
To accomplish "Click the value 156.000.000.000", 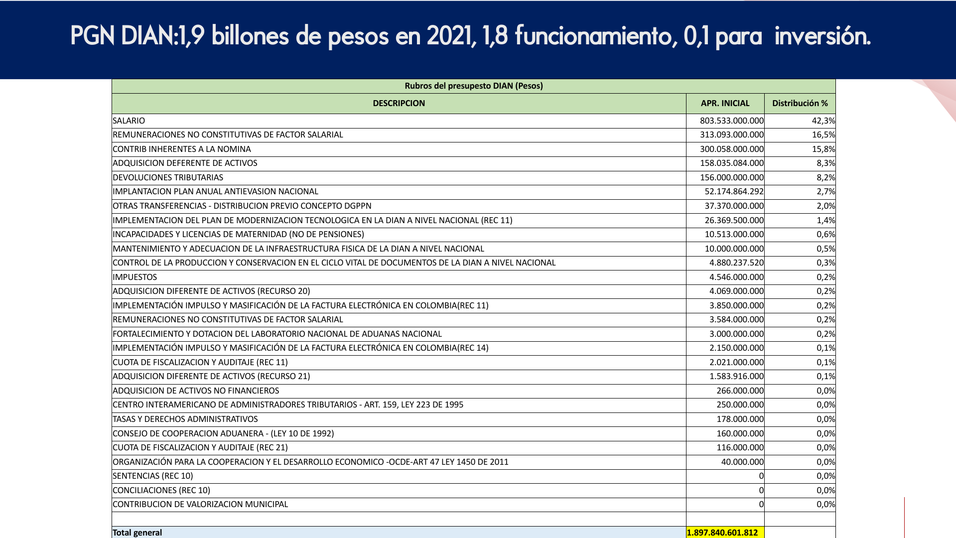I will [x=731, y=177].
